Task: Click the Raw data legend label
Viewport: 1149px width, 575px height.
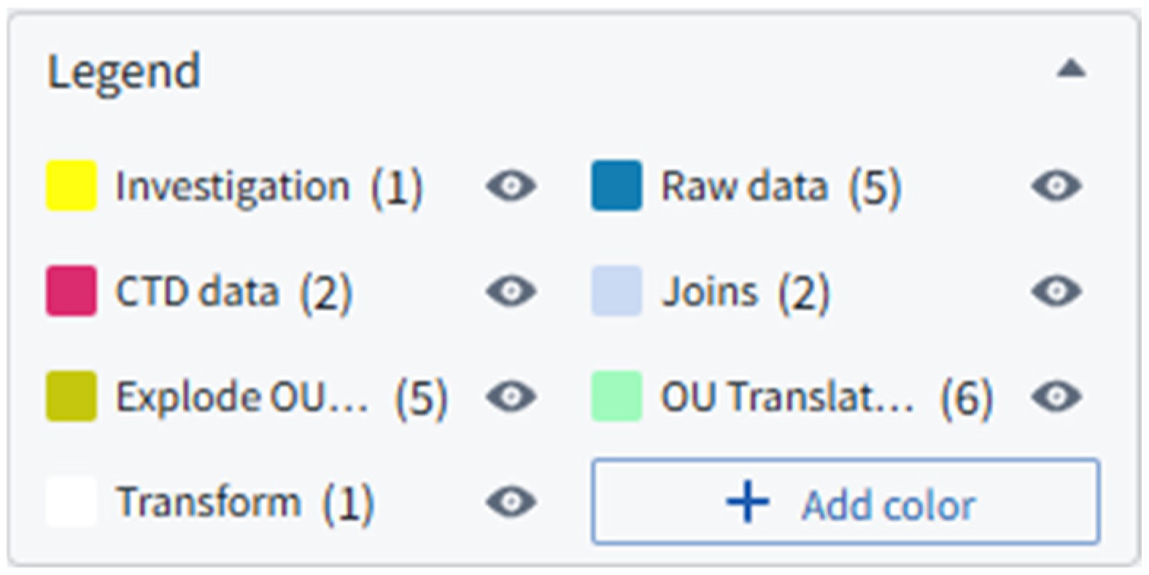Action: click(743, 187)
